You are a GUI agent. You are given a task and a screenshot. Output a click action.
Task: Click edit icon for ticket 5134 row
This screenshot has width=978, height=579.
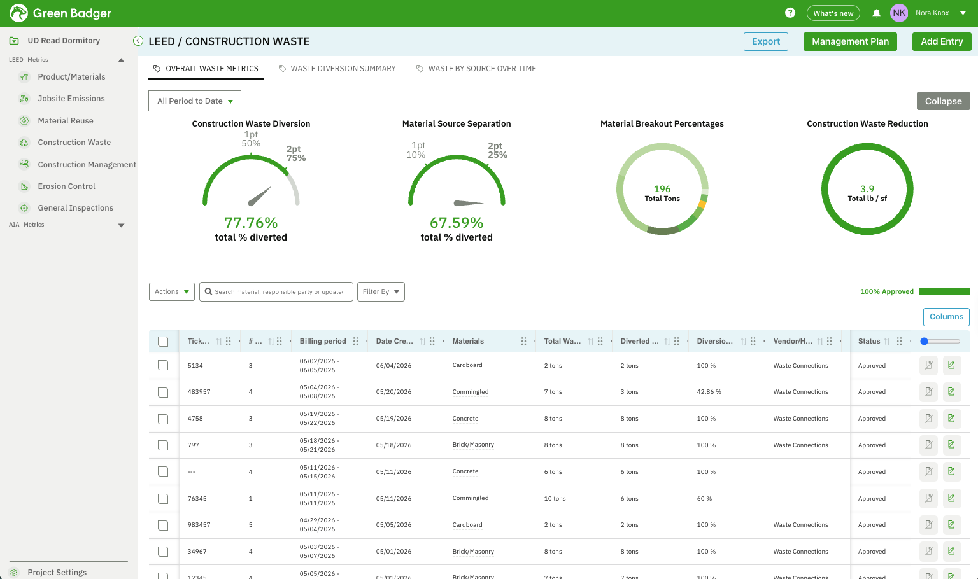[x=951, y=365]
